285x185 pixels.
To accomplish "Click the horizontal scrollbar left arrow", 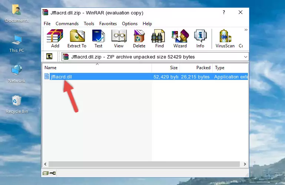I will tap(46, 164).
